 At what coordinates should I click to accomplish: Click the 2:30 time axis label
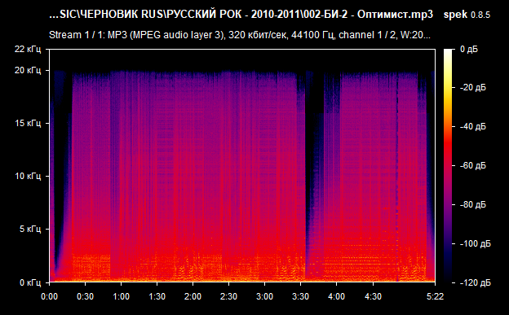tap(228, 296)
